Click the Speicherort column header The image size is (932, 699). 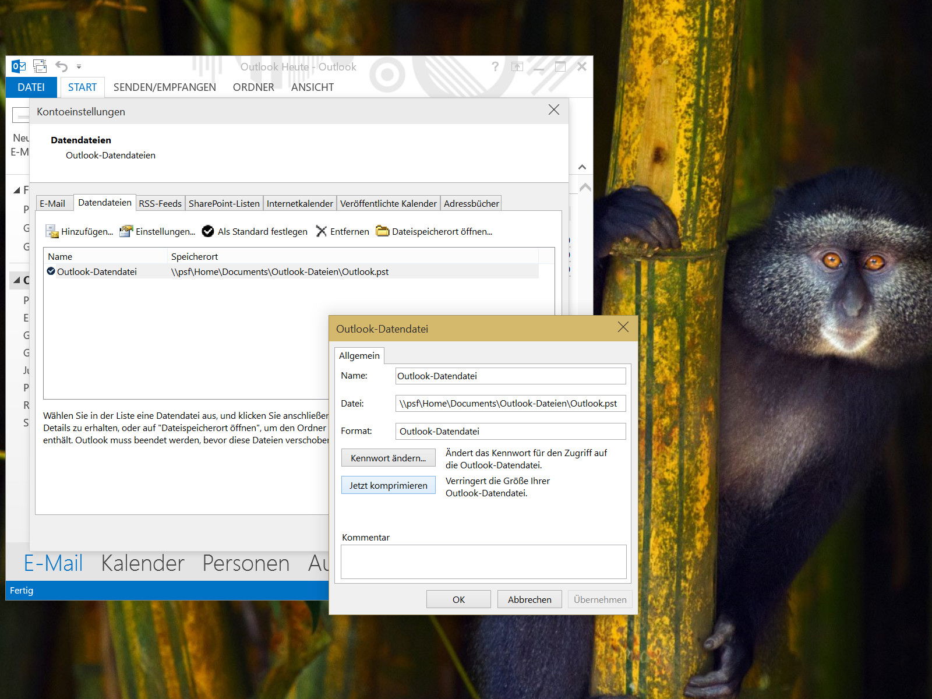(x=352, y=256)
